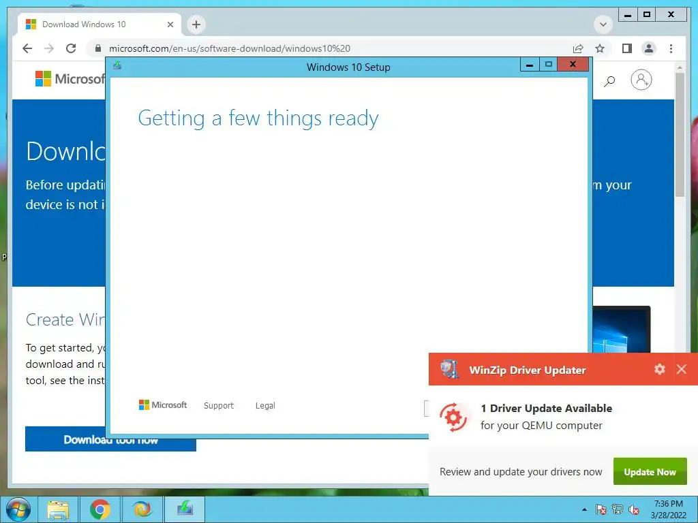This screenshot has width=698, height=523.
Task: Click the address bar URL
Action: point(230,48)
